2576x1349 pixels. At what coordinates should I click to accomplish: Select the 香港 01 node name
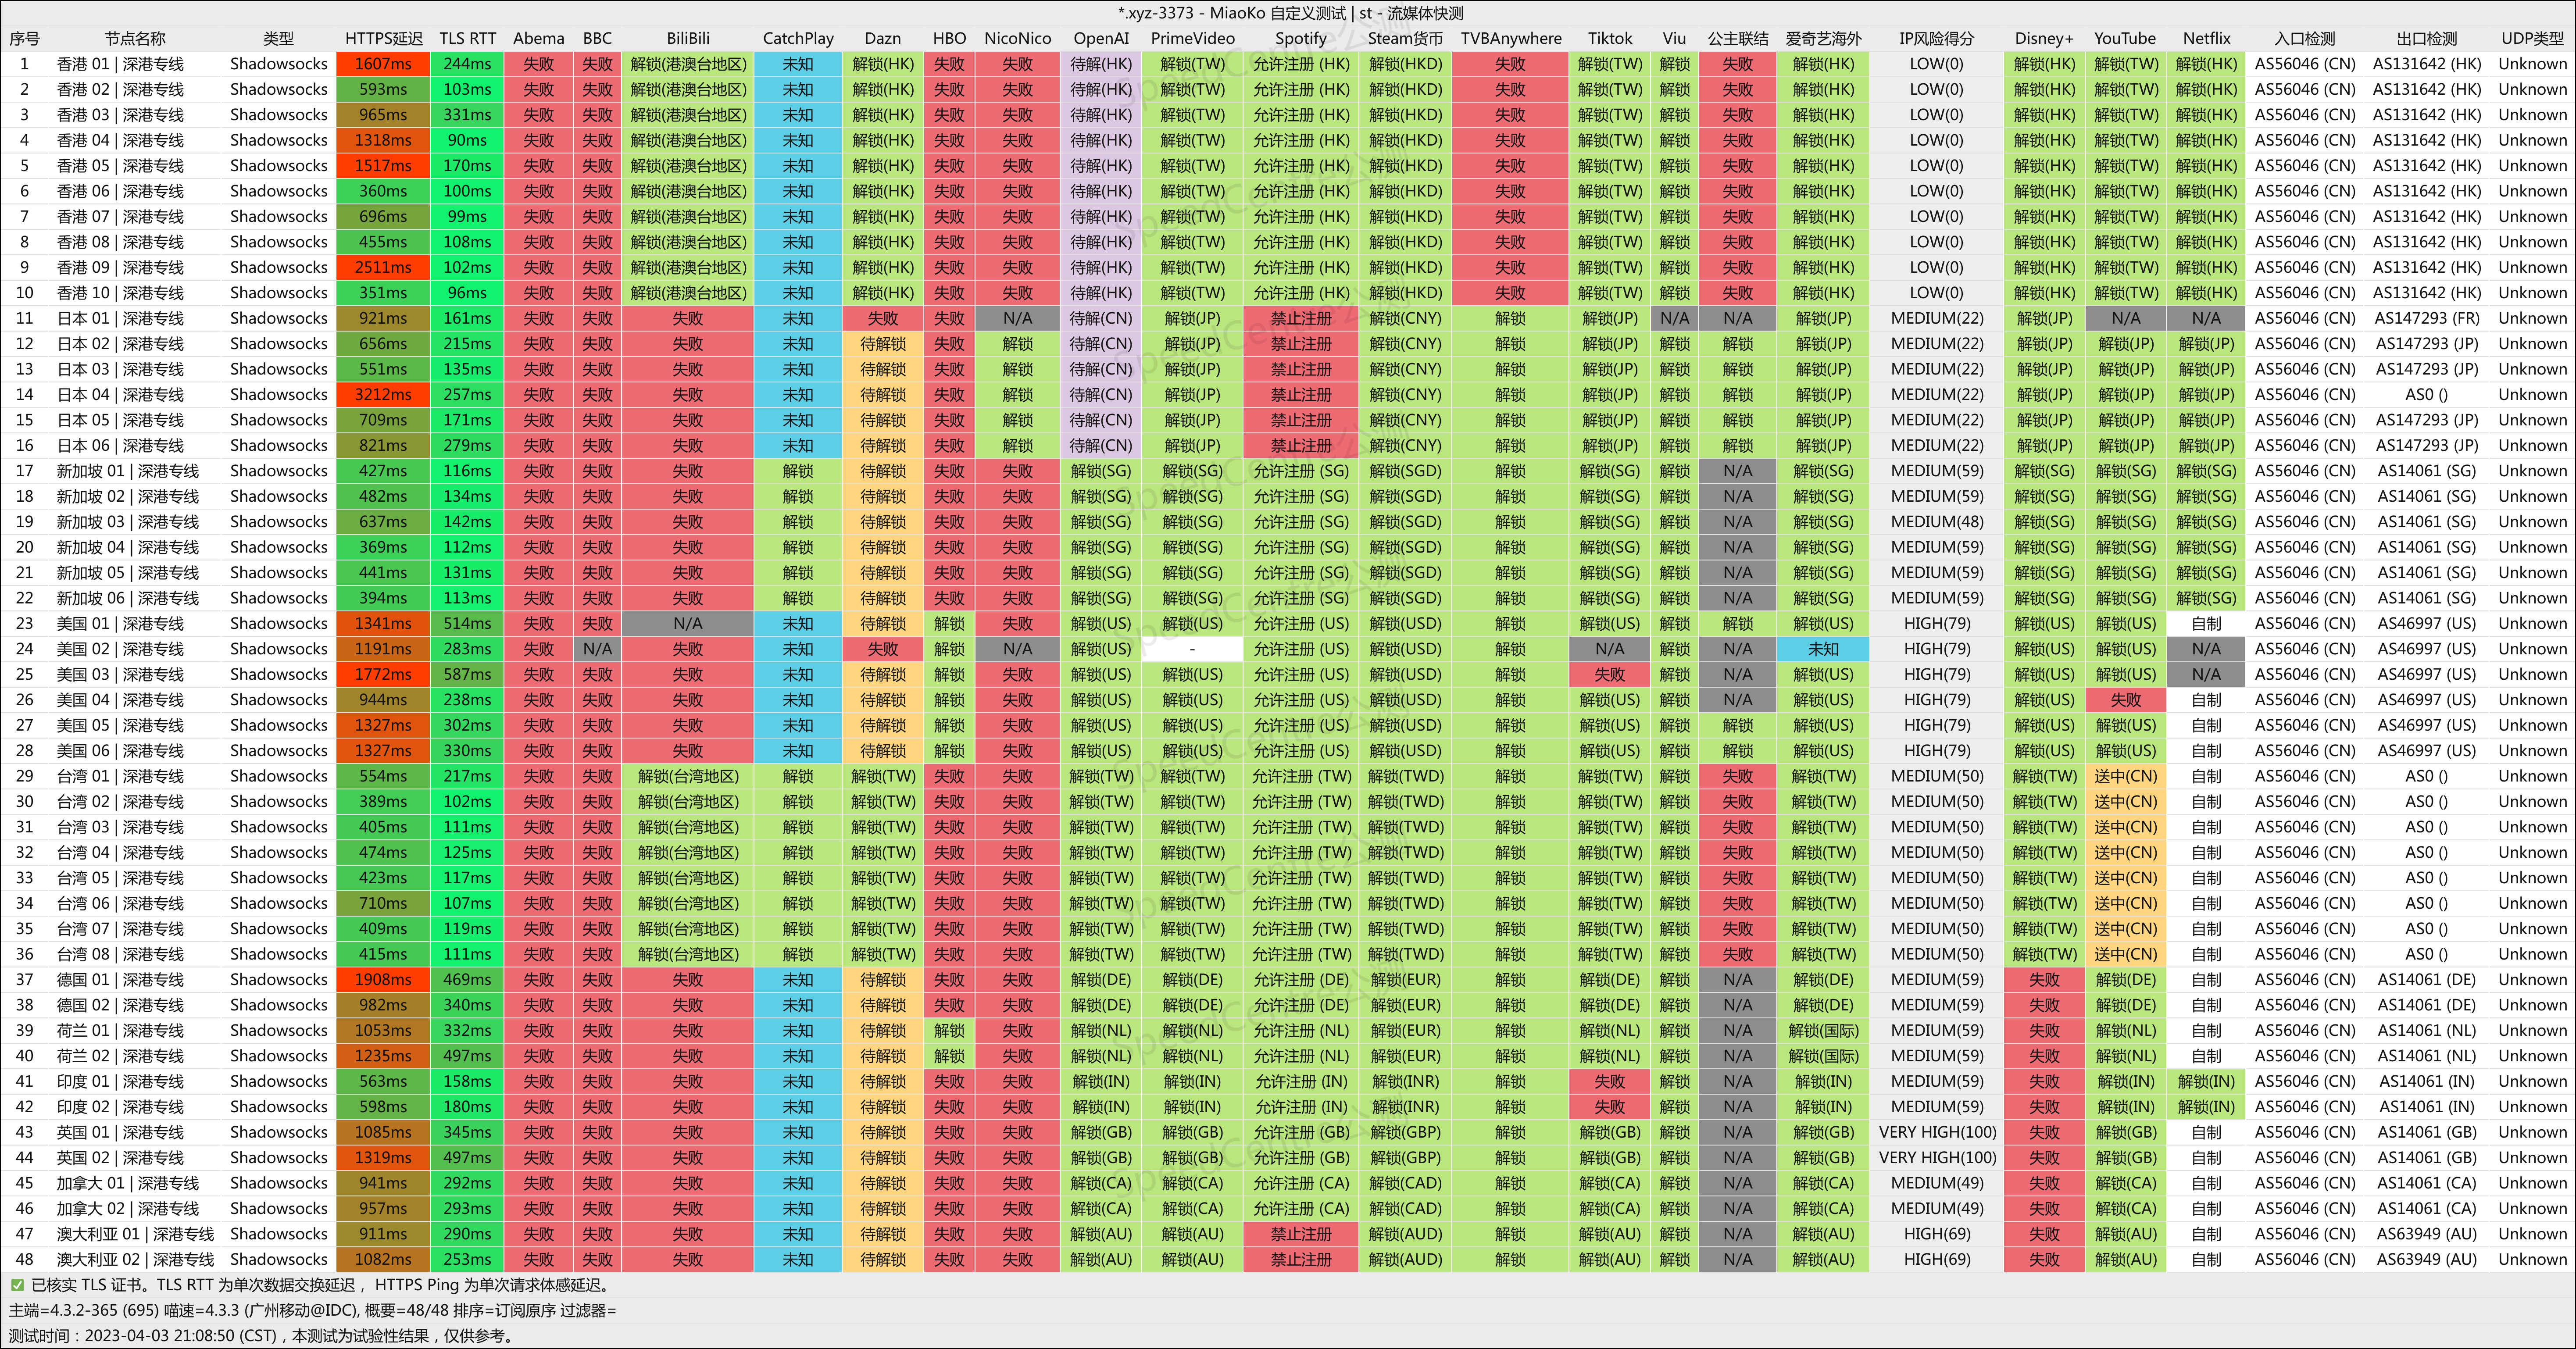click(120, 64)
